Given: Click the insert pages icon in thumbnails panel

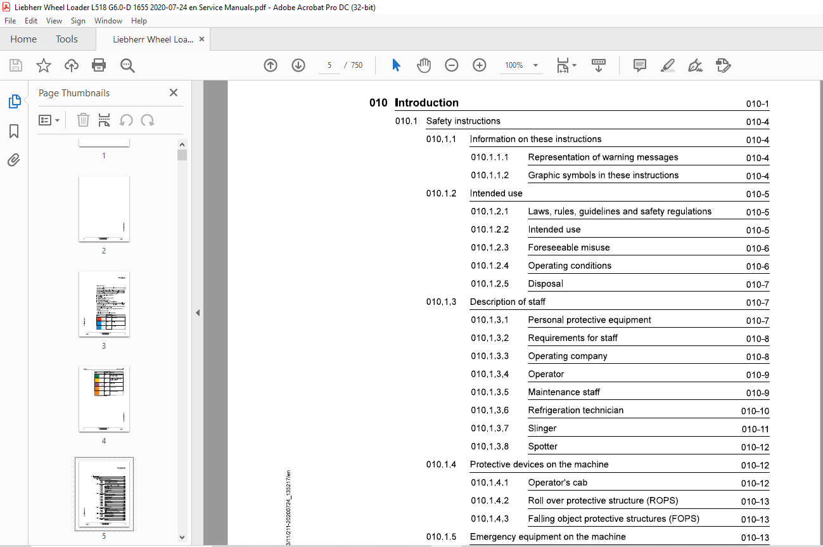Looking at the screenshot, I should point(105,120).
